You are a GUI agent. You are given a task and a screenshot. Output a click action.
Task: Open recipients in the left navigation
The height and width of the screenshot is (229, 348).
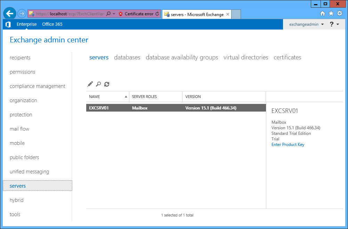tap(20, 58)
